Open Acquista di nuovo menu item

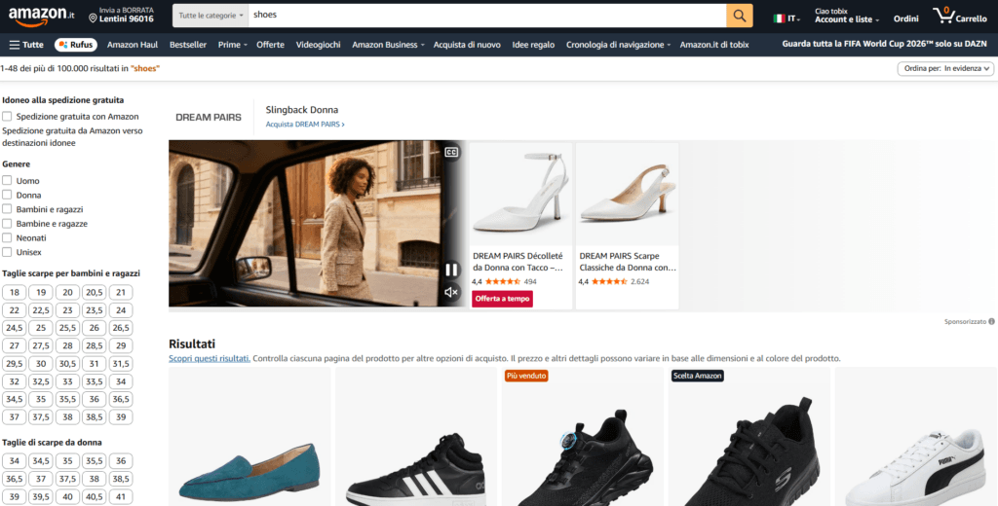[467, 45]
